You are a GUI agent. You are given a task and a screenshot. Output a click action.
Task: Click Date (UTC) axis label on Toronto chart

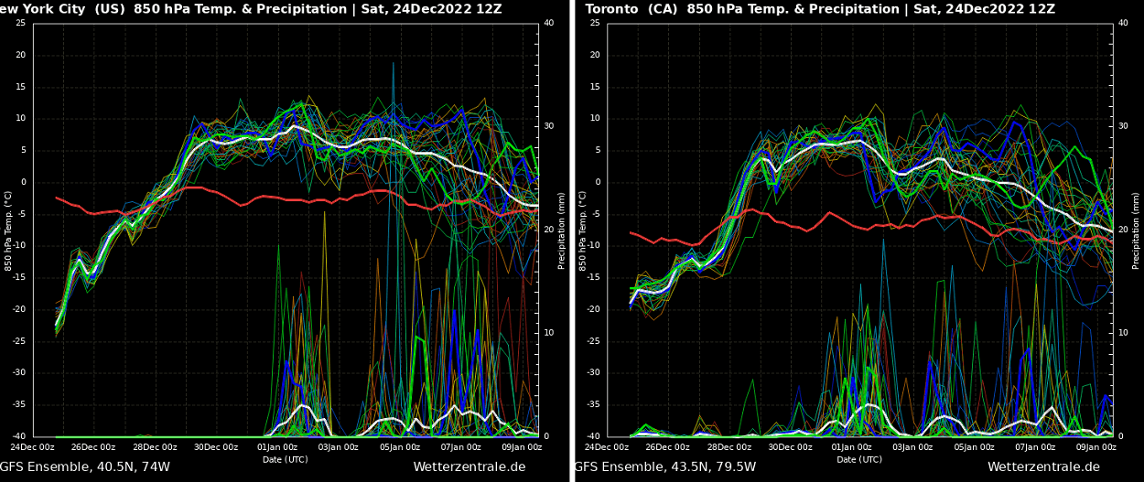(x=859, y=459)
